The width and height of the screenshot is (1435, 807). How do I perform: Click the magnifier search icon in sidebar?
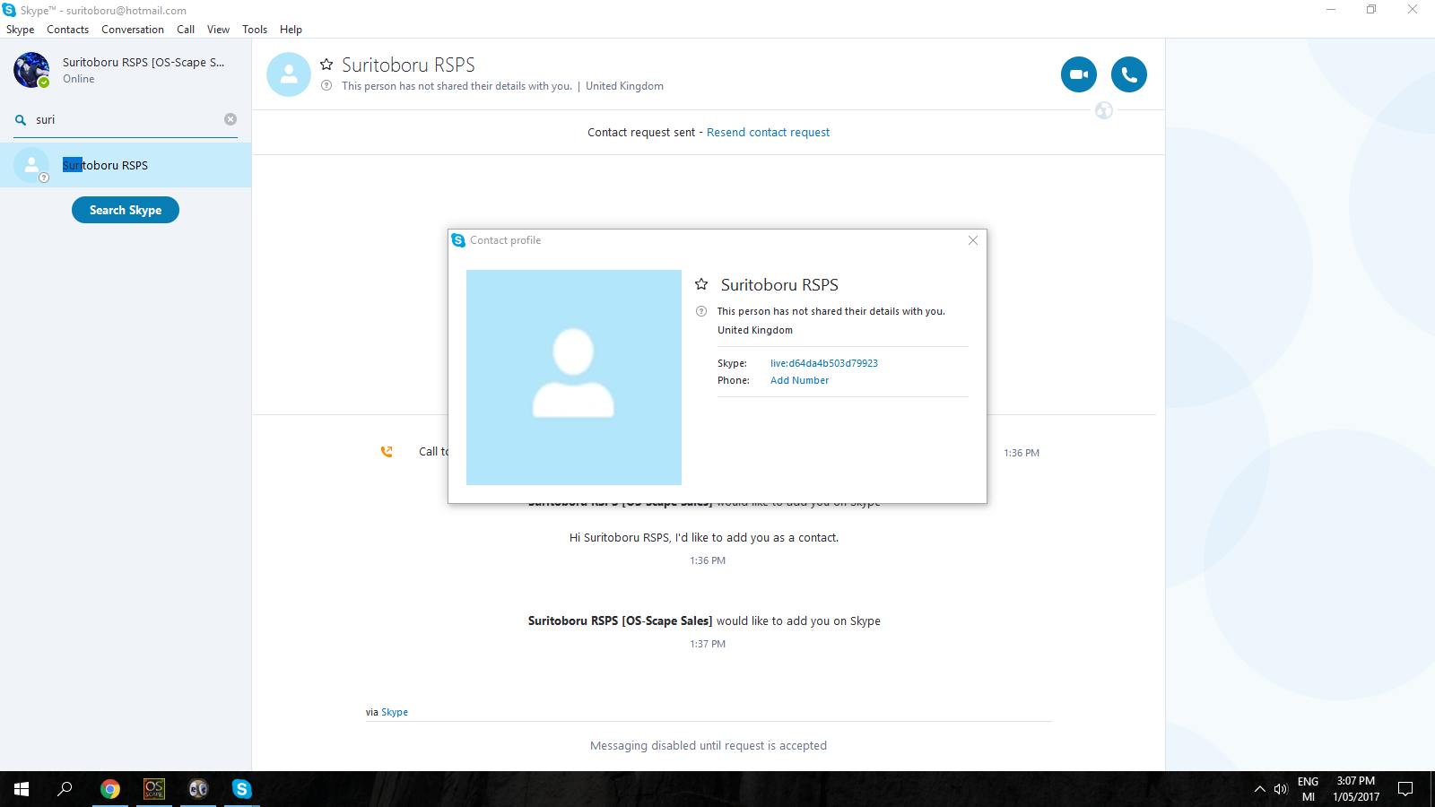point(21,119)
